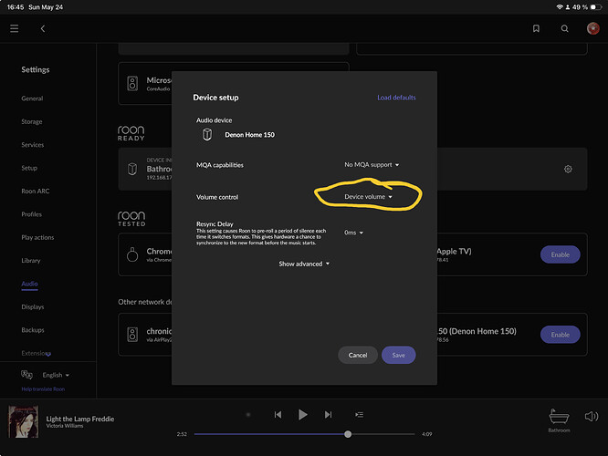
Task: Open Services settings
Action: pos(33,145)
